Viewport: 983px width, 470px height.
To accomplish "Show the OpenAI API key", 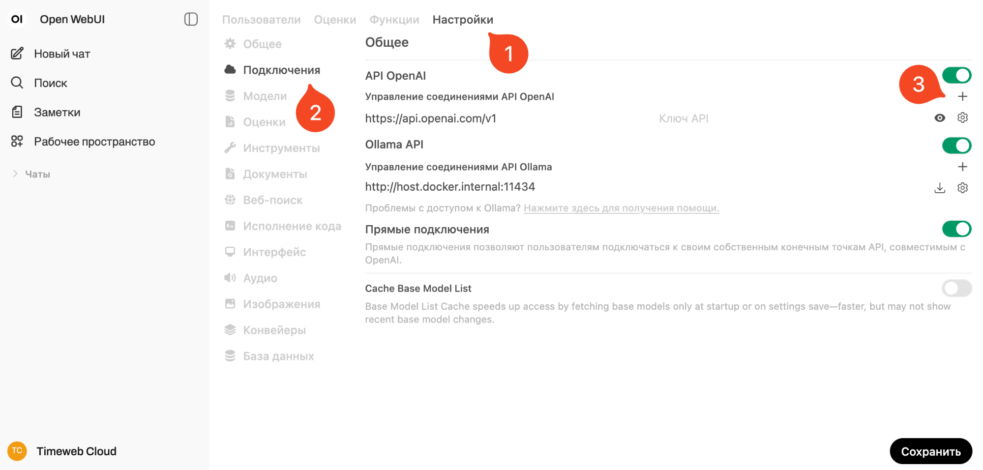I will pyautogui.click(x=939, y=118).
